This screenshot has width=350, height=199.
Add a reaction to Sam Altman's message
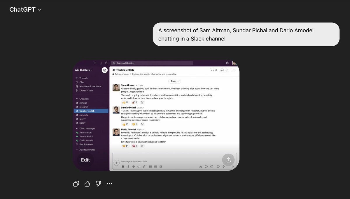(x=142, y=102)
